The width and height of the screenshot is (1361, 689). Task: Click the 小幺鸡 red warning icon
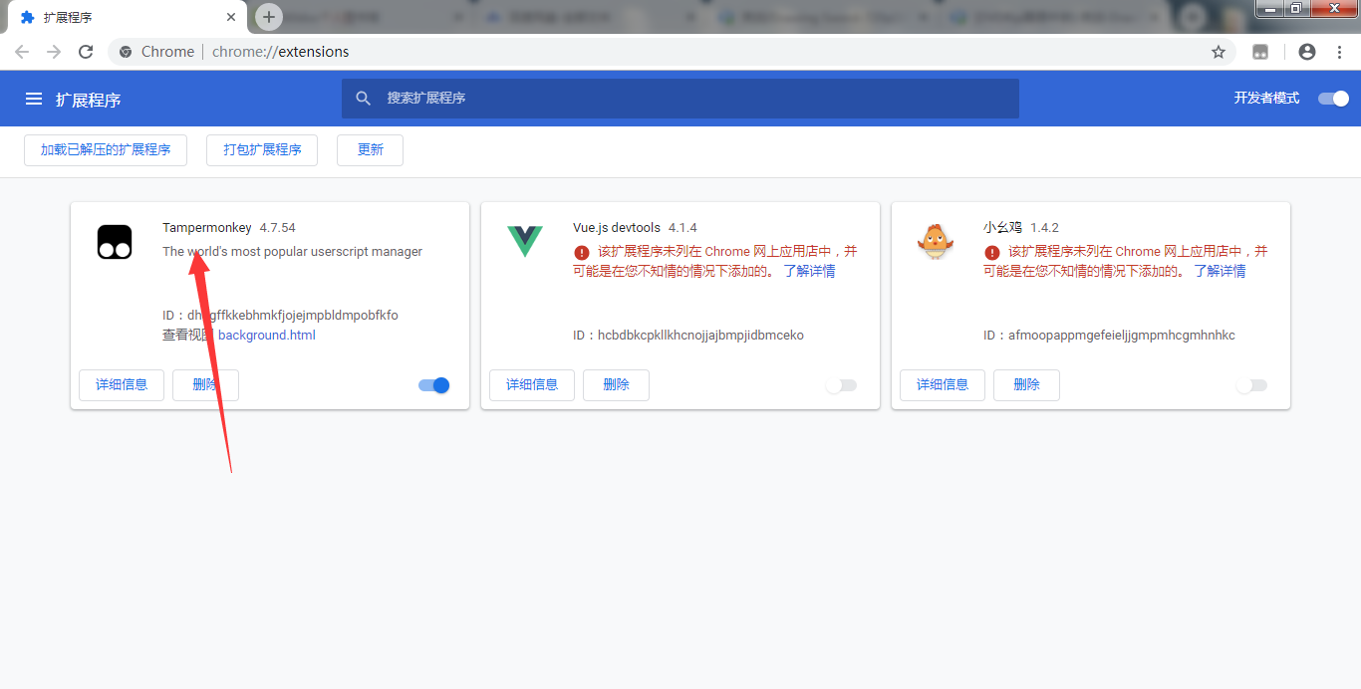click(x=992, y=252)
